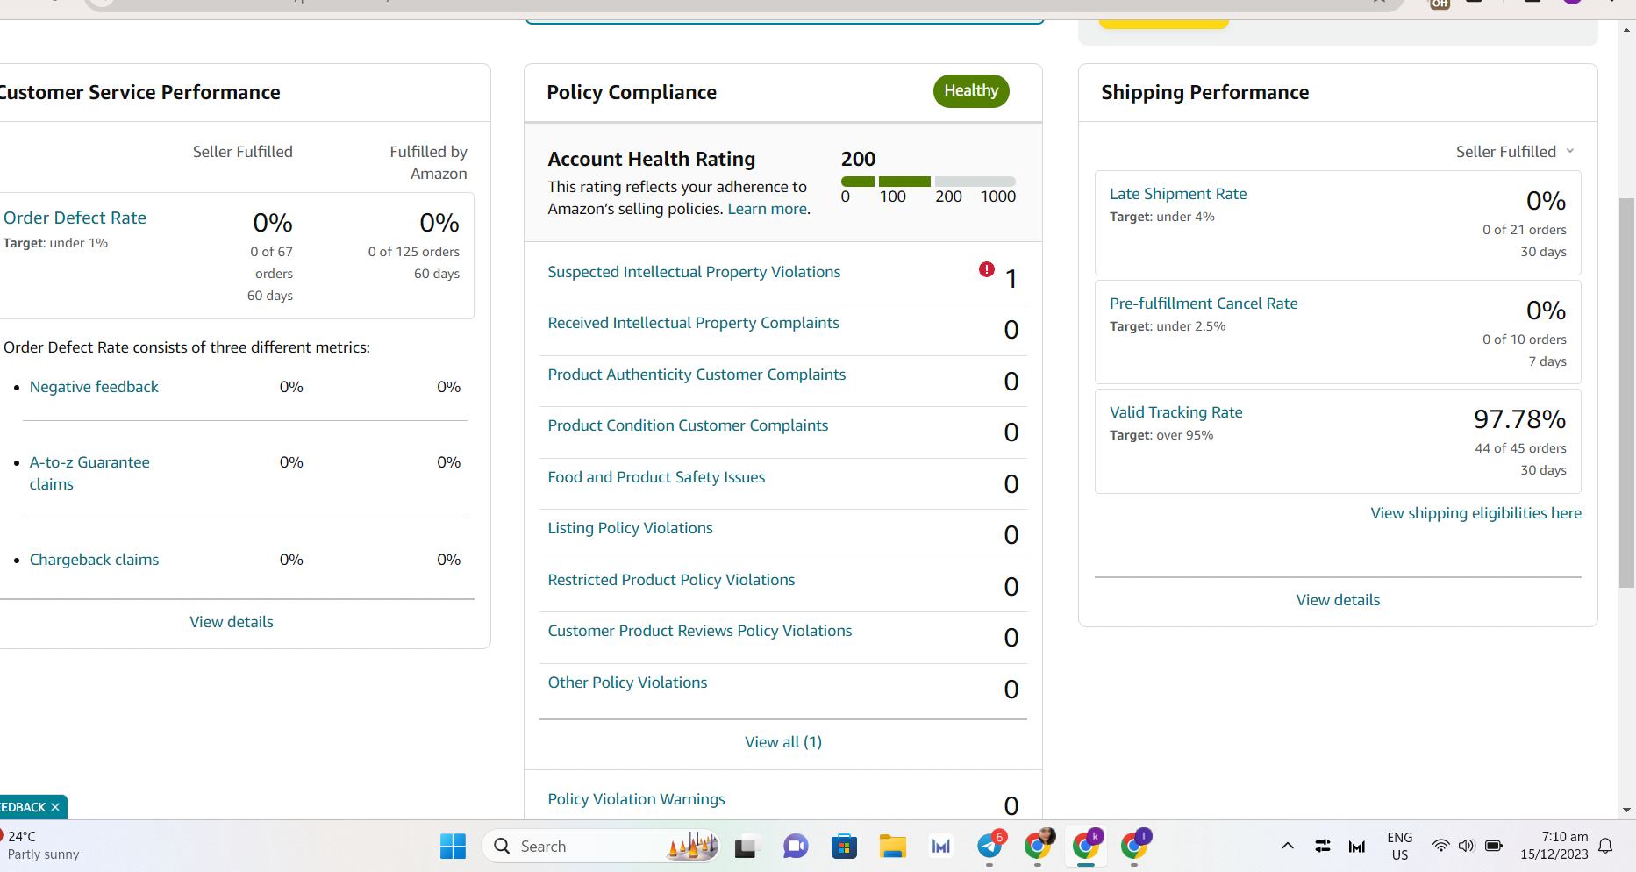The width and height of the screenshot is (1636, 872).
Task: Open Food and Product Safety Issues
Action: (x=656, y=477)
